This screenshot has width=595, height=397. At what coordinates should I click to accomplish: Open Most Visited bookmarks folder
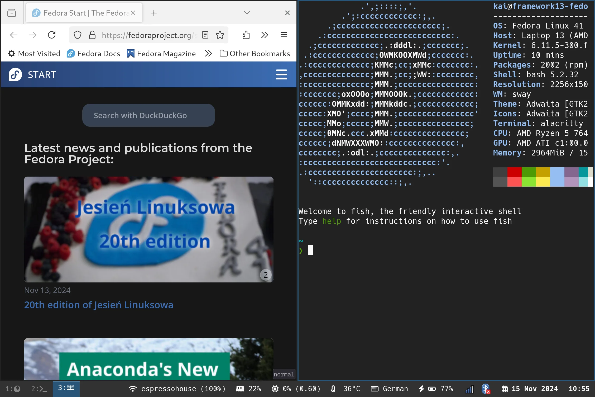point(34,54)
